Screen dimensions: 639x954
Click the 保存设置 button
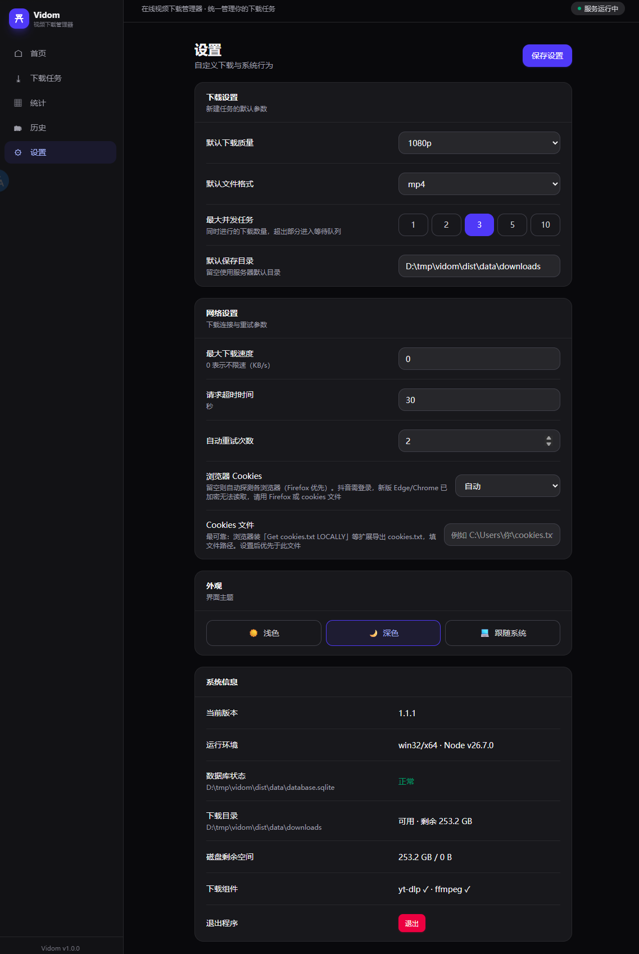pos(547,56)
